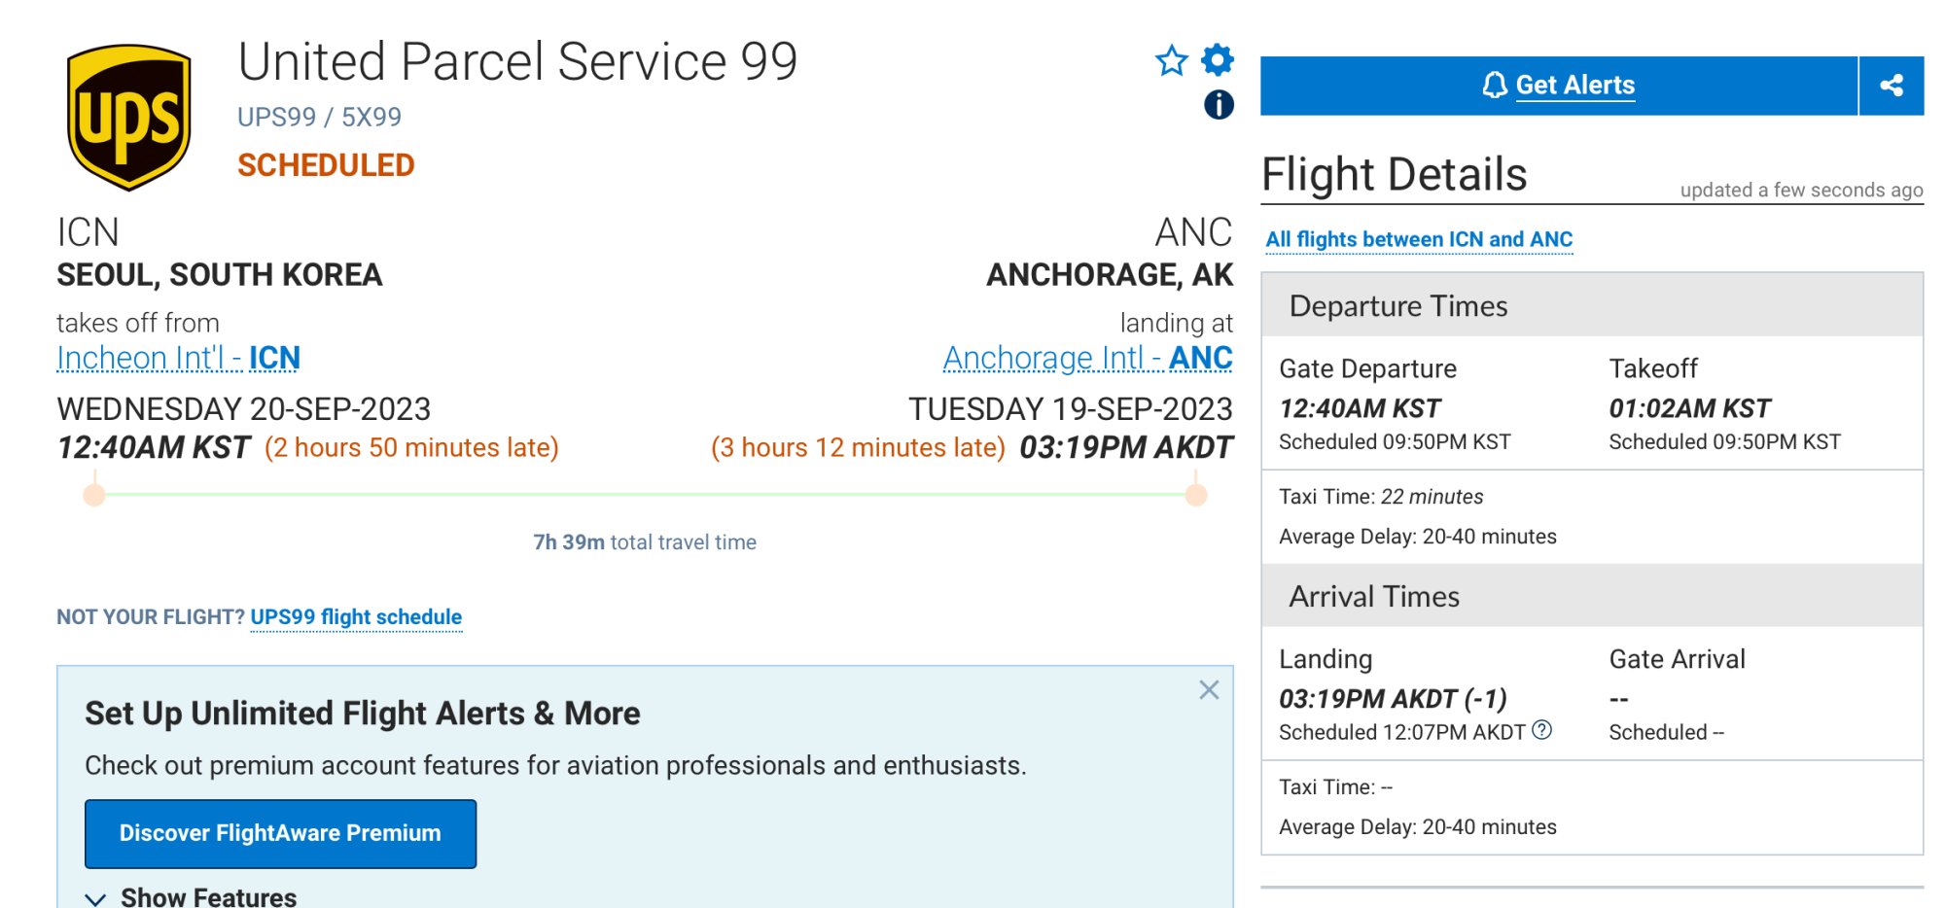Open Anchorage Intl - ANC airport link
This screenshot has width=1945, height=908.
point(1087,358)
